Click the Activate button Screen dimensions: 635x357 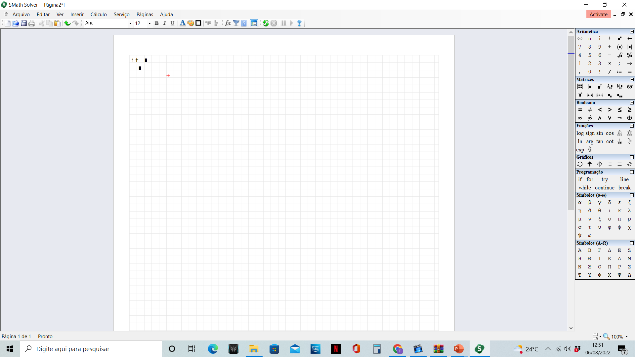click(x=598, y=15)
